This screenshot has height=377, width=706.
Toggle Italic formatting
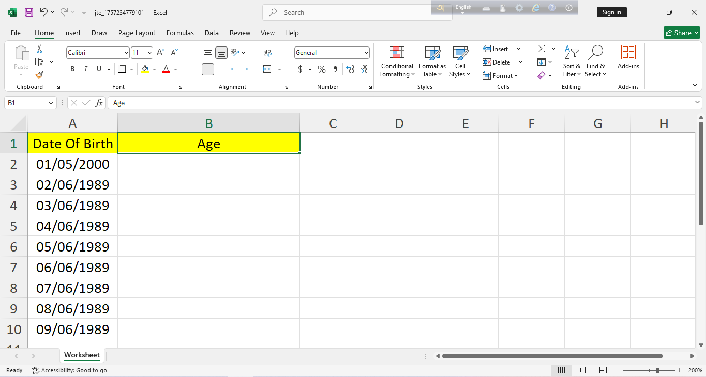[x=85, y=69]
